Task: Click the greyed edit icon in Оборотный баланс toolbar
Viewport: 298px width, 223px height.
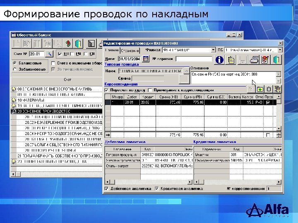Action: click(x=27, y=44)
